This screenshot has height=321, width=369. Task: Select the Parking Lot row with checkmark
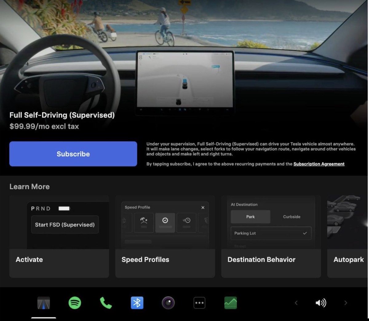pos(271,233)
